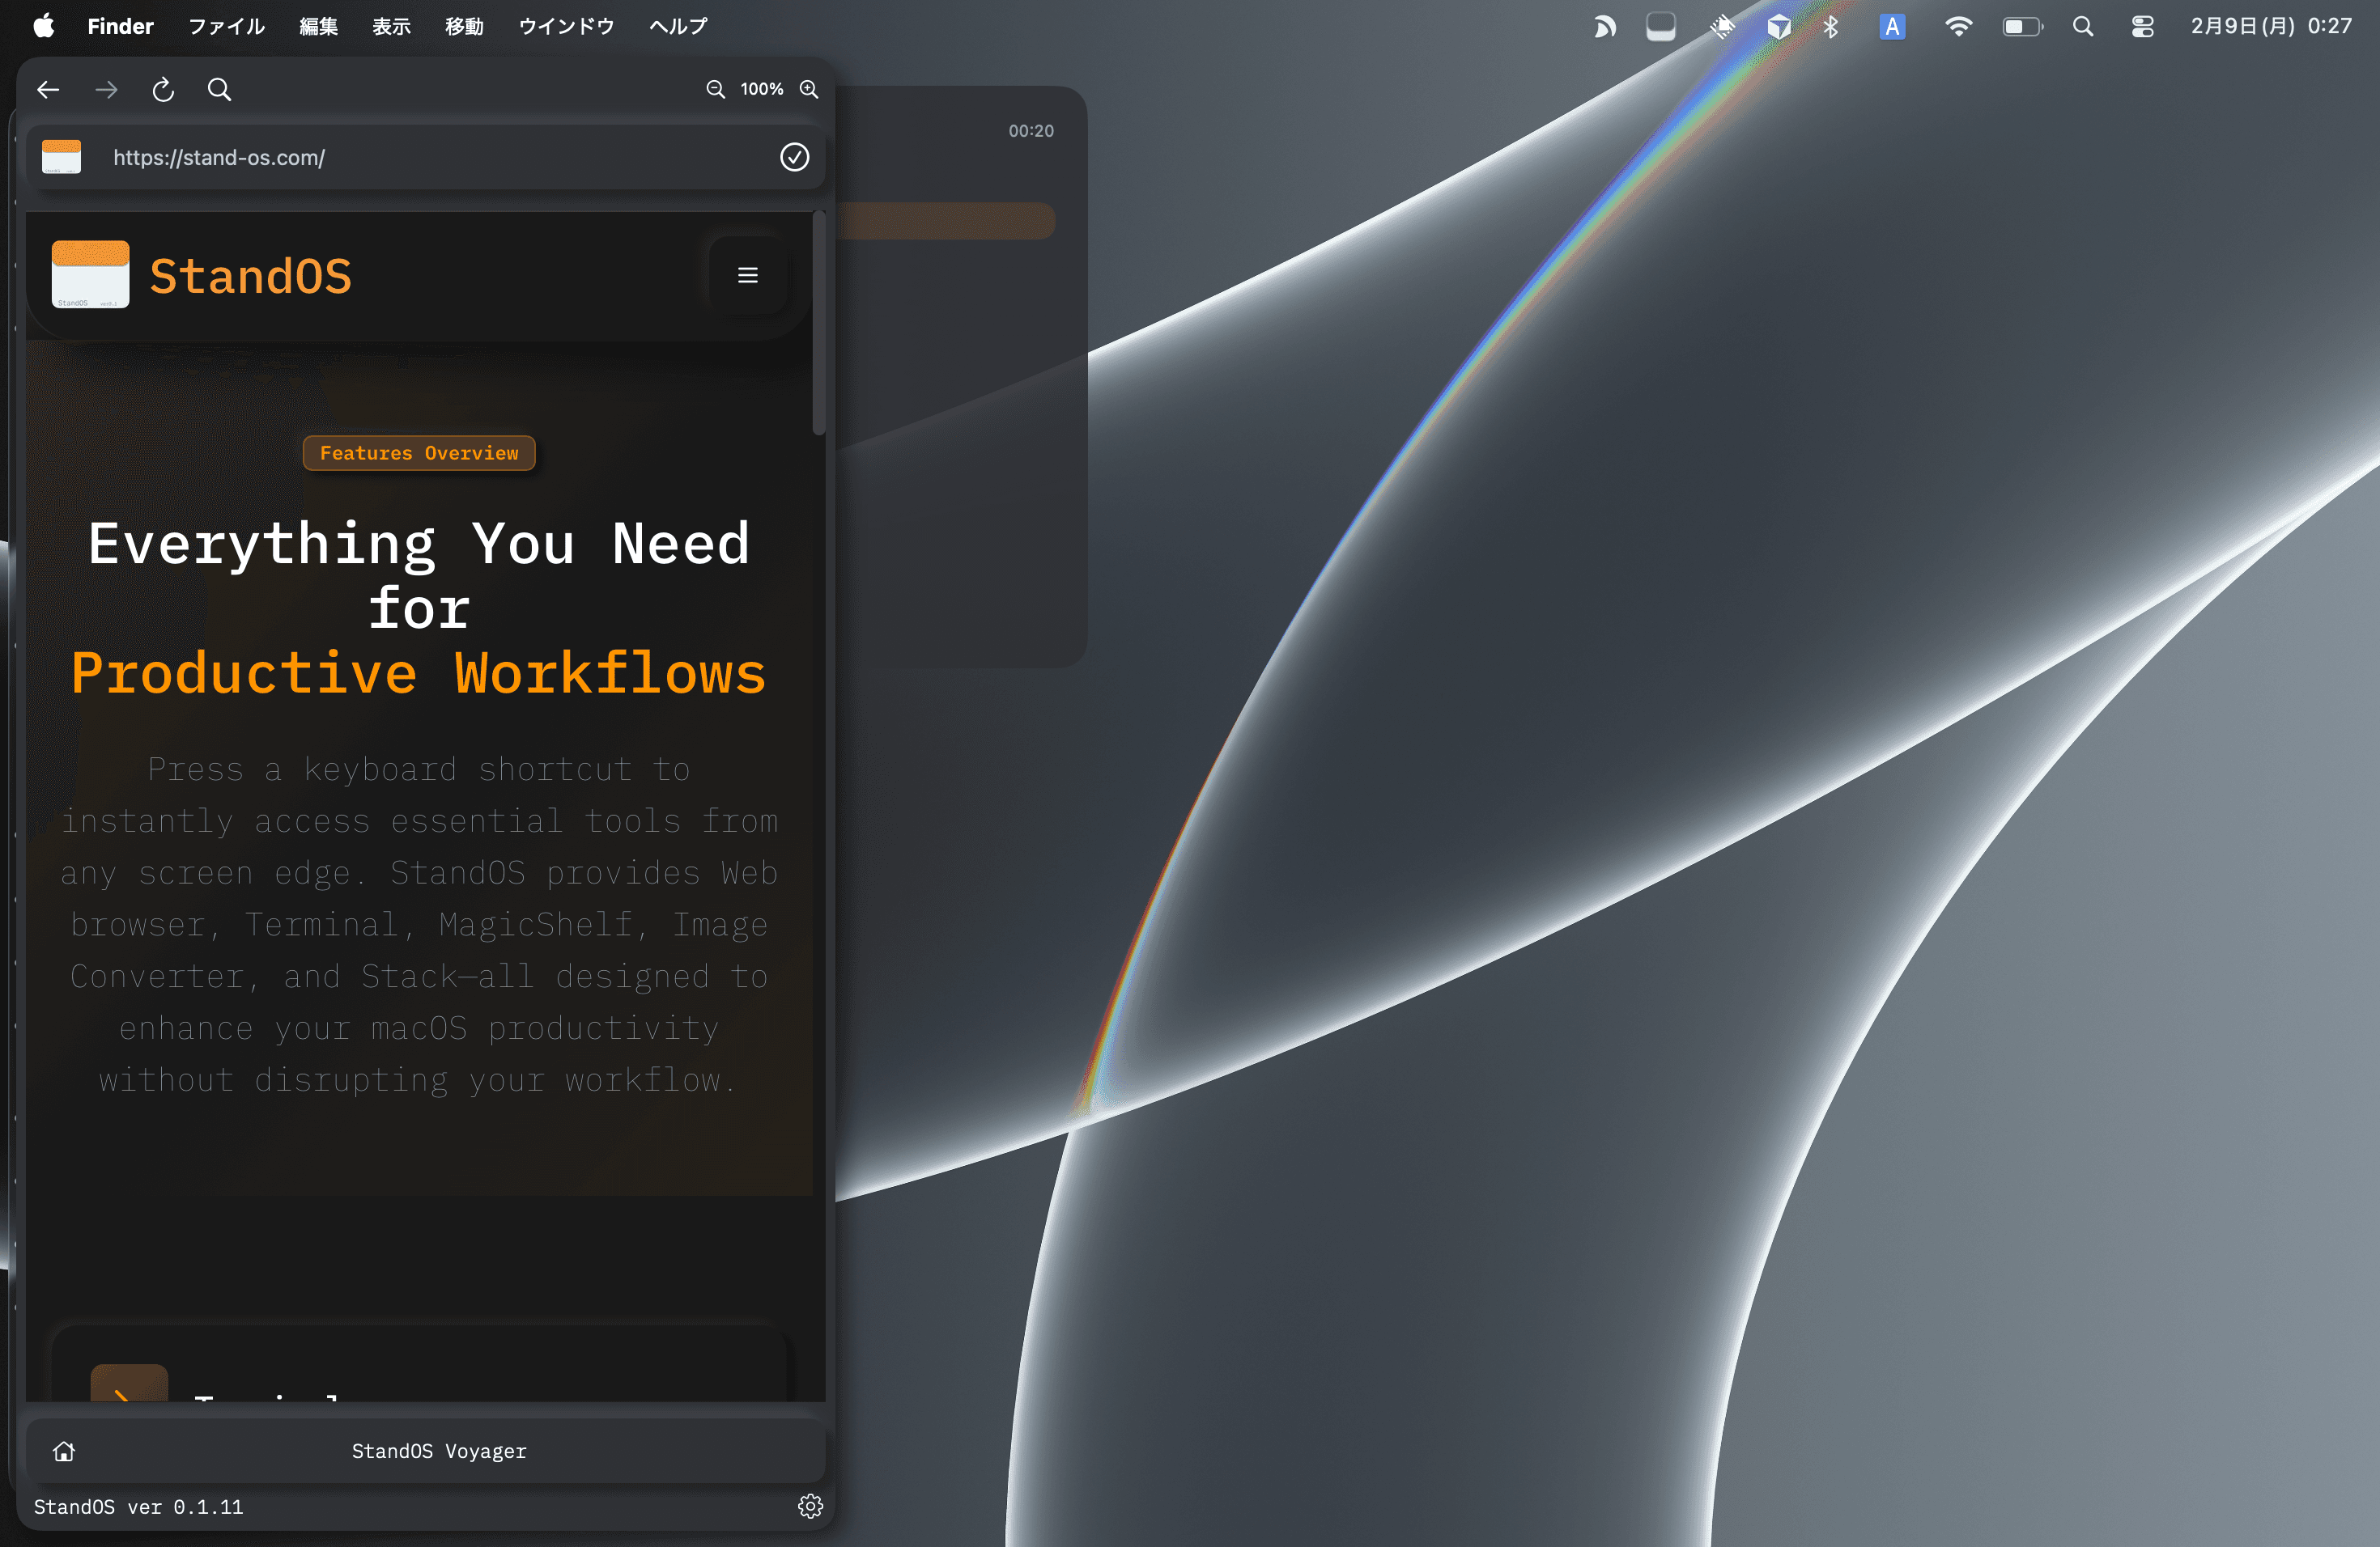Screen dimensions: 2380x1547
Task: Toggle the verification checkmark in the address bar
Action: 794,157
